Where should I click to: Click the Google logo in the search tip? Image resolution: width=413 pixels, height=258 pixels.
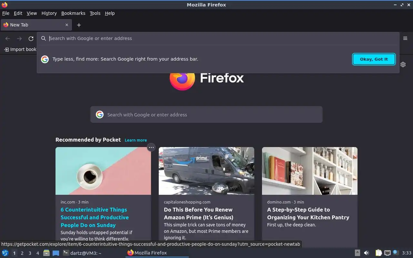pos(45,59)
